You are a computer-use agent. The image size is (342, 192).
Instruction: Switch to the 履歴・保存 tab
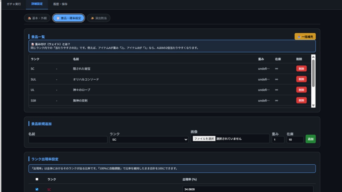60,4
